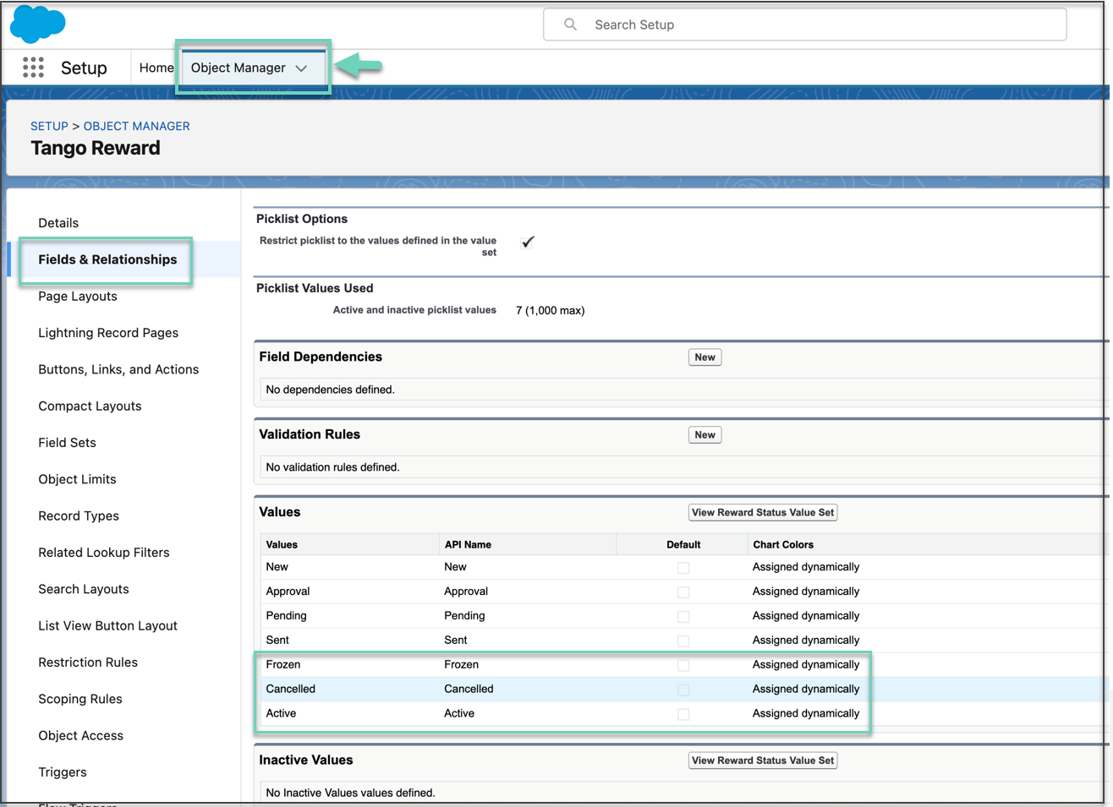
Task: Check Default box in Pending row
Action: (683, 617)
